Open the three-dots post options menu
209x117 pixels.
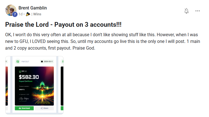pyautogui.click(x=198, y=11)
